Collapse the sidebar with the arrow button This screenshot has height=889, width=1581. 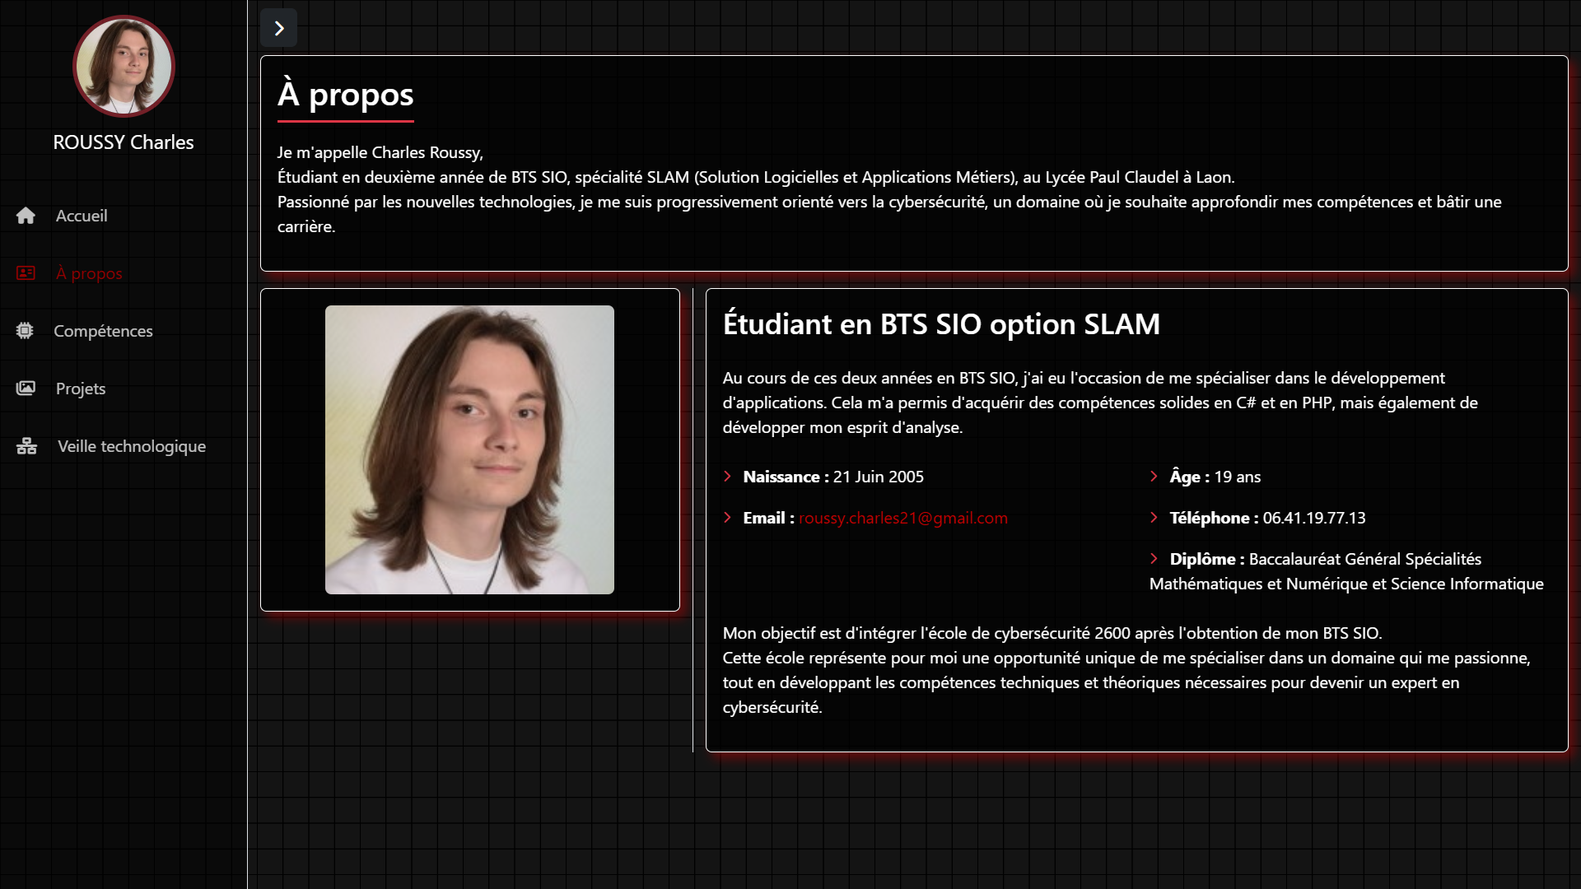(278, 28)
